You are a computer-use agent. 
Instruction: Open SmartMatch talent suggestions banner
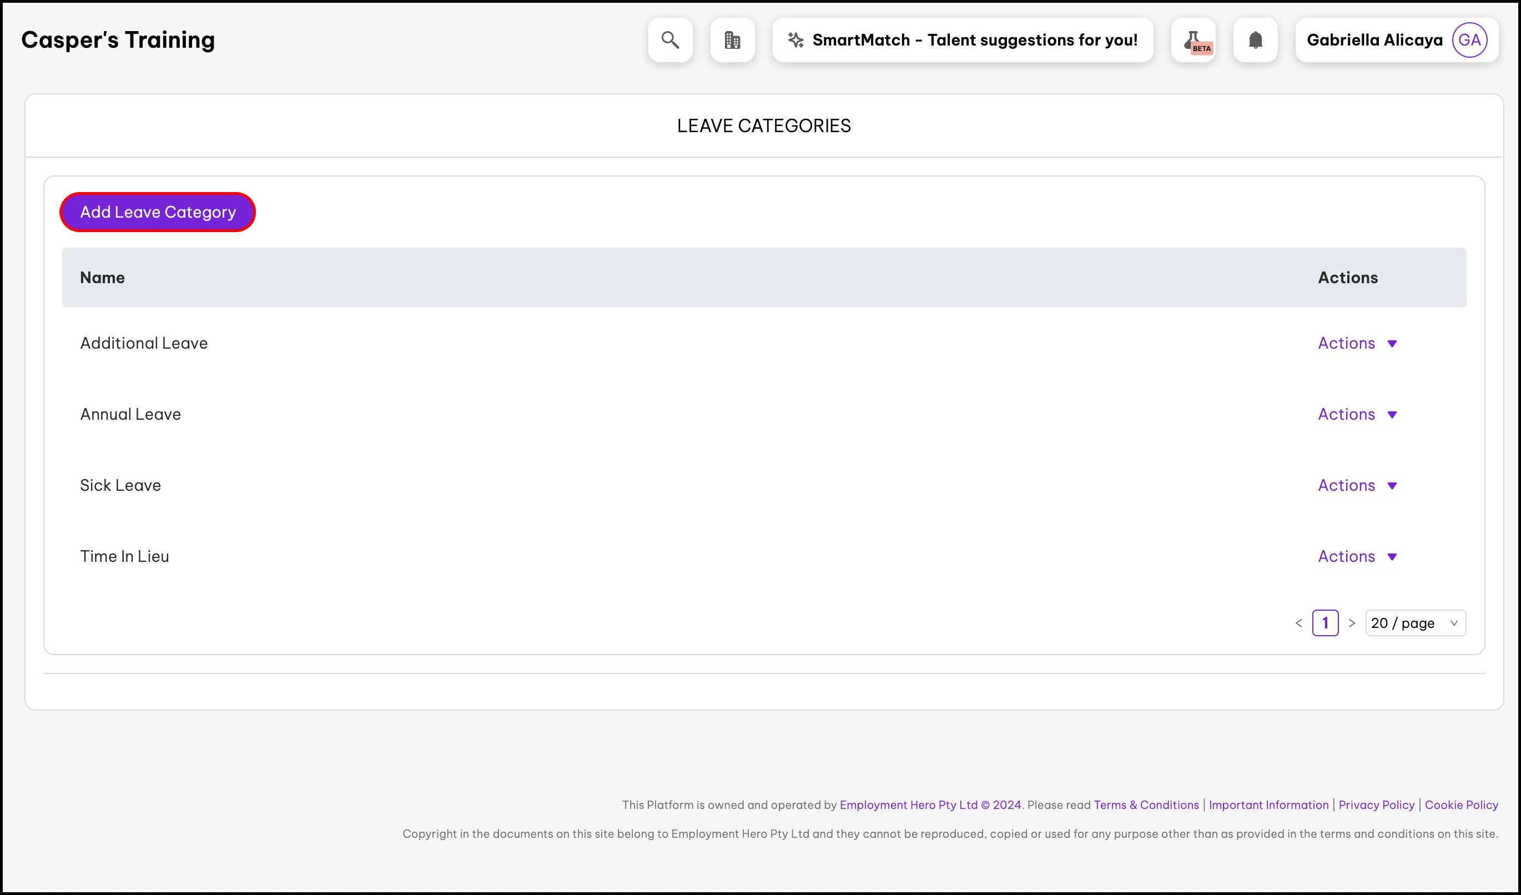click(x=974, y=40)
